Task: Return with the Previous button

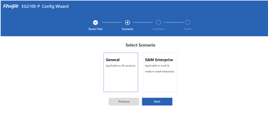Action: (x=124, y=102)
